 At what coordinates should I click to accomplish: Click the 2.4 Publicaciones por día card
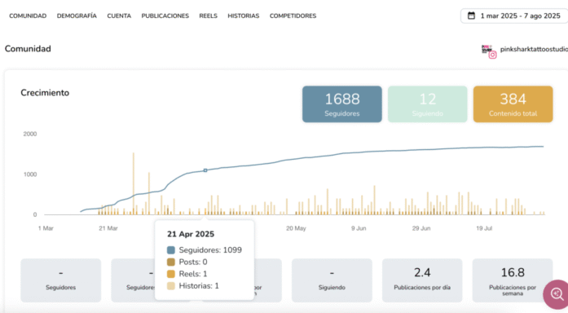coord(422,280)
